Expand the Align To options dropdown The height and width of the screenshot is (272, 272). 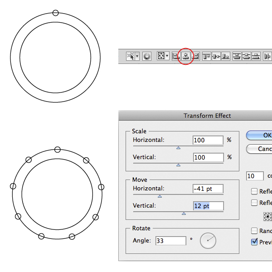[167, 56]
